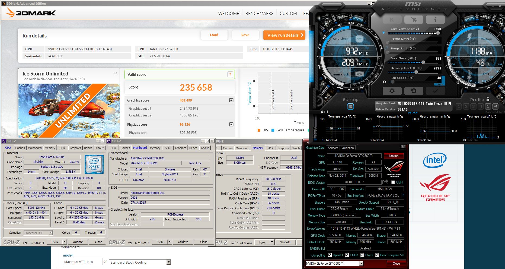This screenshot has width=505, height=269.
Task: Open the CUSTOM menu in 3DMark
Action: click(x=288, y=13)
